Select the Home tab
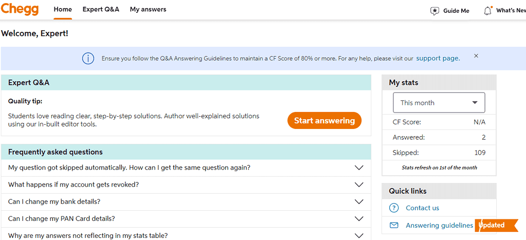Image resolution: width=526 pixels, height=240 pixels. (x=63, y=9)
